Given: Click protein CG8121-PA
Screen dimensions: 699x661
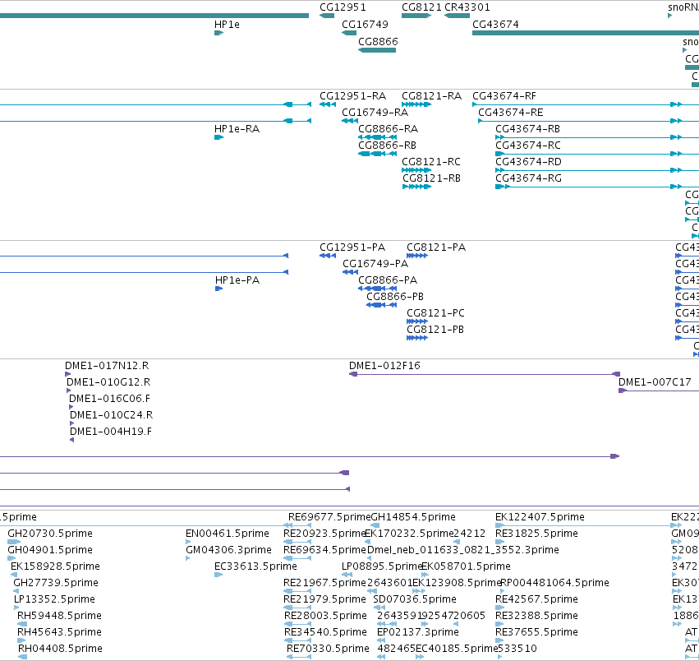Looking at the screenshot, I should click(x=436, y=247).
